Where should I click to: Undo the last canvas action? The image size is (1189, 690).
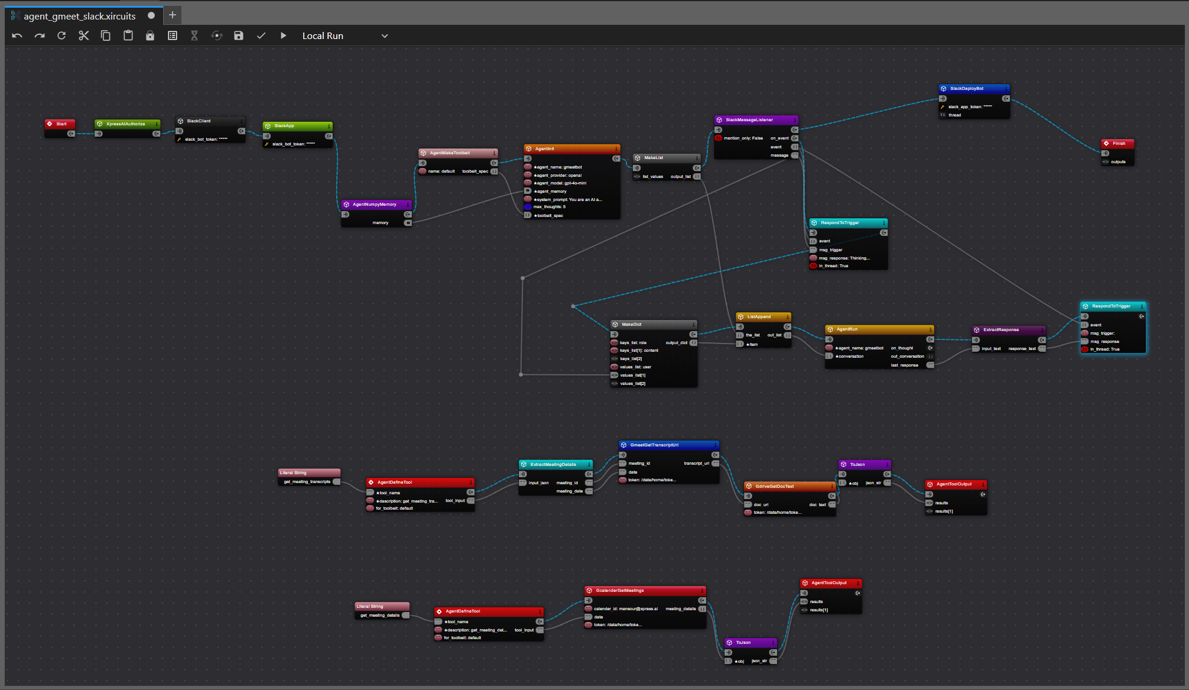point(17,35)
